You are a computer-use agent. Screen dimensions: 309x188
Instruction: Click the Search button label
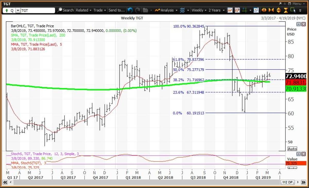pos(68,10)
